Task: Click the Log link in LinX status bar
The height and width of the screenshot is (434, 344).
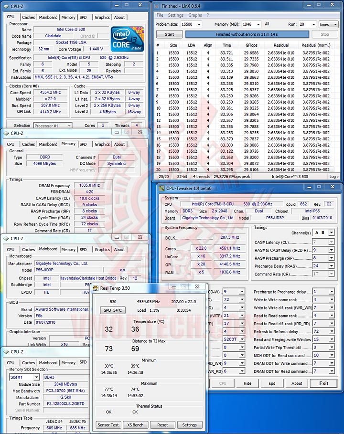Action: tap(334, 177)
